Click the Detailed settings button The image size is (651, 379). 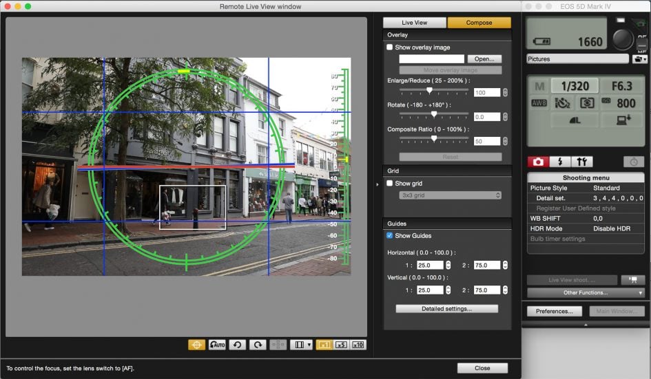tap(446, 309)
